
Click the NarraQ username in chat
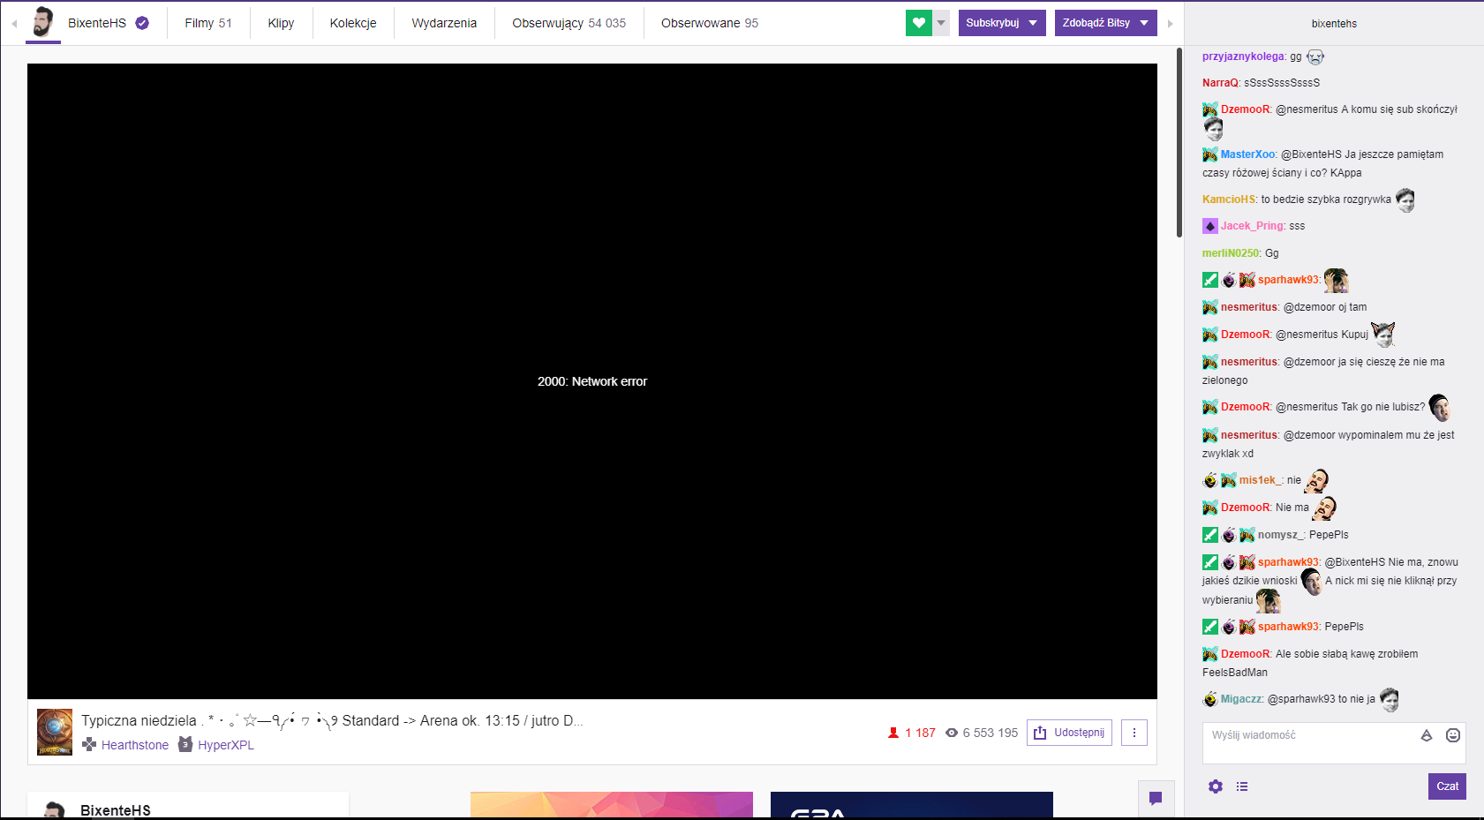pos(1220,83)
